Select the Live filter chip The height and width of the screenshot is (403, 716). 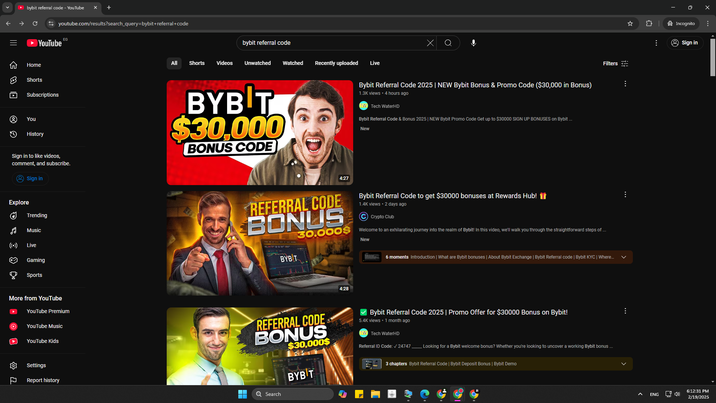[374, 63]
